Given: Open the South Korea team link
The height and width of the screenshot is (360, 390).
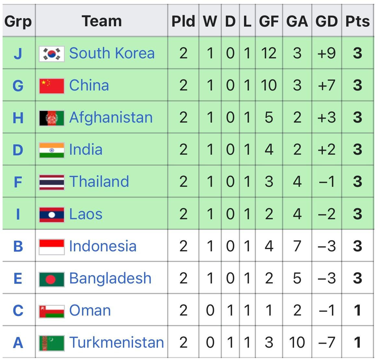Looking at the screenshot, I should click(112, 53).
